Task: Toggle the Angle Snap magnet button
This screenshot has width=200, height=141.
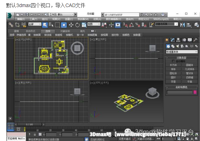Action: [131, 25]
